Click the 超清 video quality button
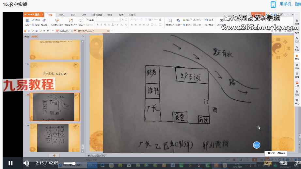 click(268, 163)
